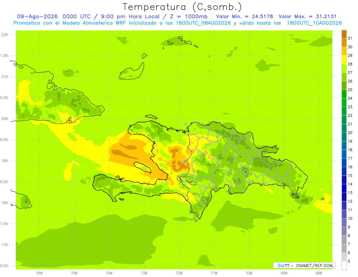The height and width of the screenshot is (277, 358).
Task: Click the color bar label '18'
Action: point(350,150)
